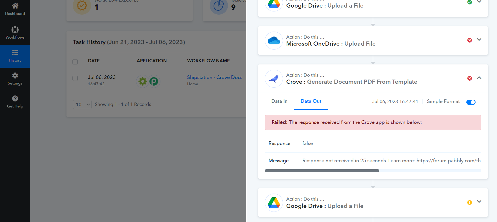Click the horizontal scrollbar under Message row

pyautogui.click(x=322, y=171)
